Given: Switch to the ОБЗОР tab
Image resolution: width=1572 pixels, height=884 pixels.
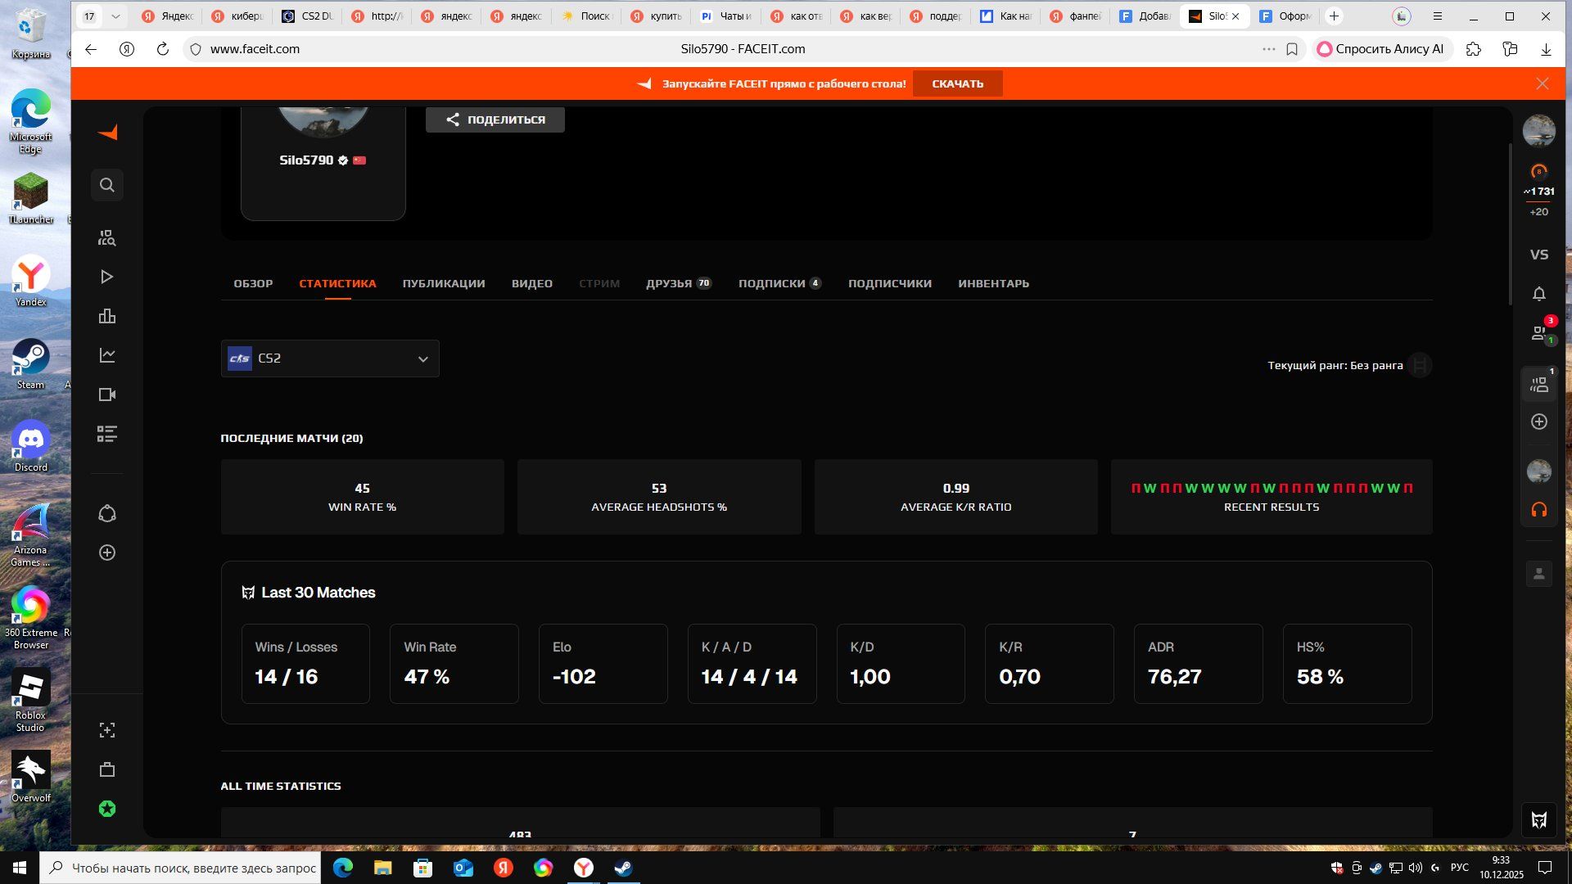Looking at the screenshot, I should coord(253,283).
